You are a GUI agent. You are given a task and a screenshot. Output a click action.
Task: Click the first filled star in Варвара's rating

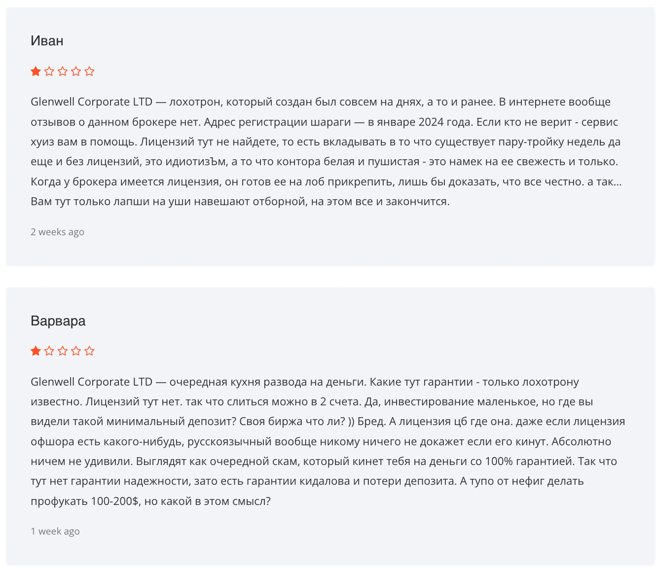[x=36, y=351]
